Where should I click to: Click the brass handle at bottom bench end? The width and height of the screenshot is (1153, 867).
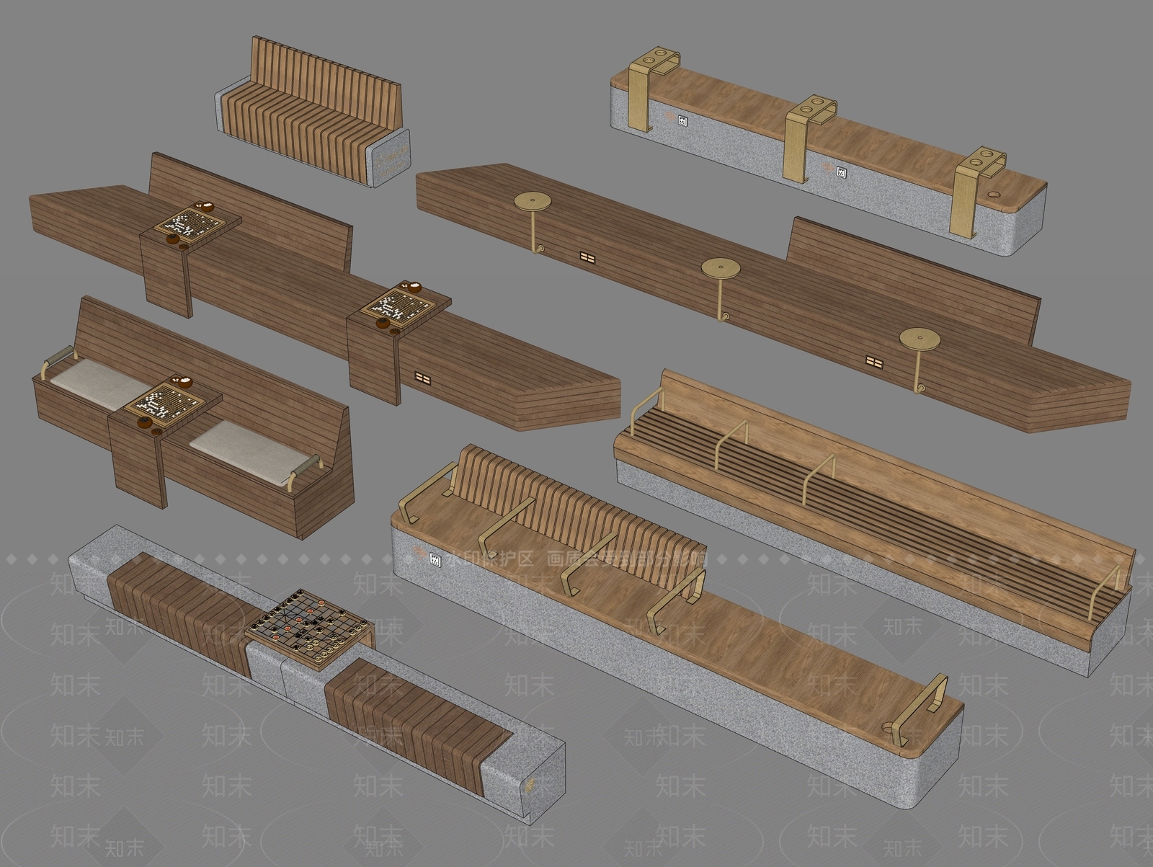[x=921, y=710]
